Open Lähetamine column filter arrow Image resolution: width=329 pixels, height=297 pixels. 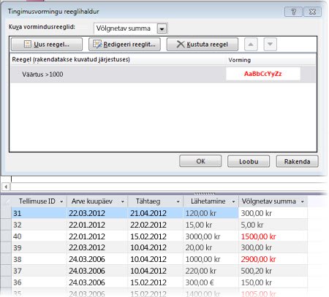(x=233, y=201)
